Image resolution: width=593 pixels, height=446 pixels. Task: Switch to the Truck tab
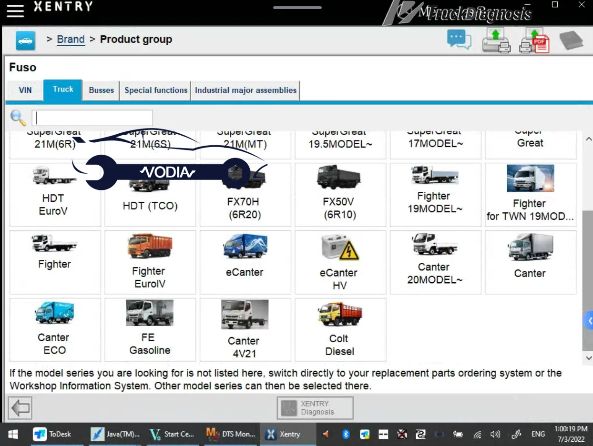63,90
